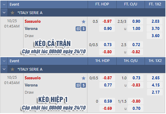Collapse the bottom ITALY SERIE A league row

[x=4, y=69]
